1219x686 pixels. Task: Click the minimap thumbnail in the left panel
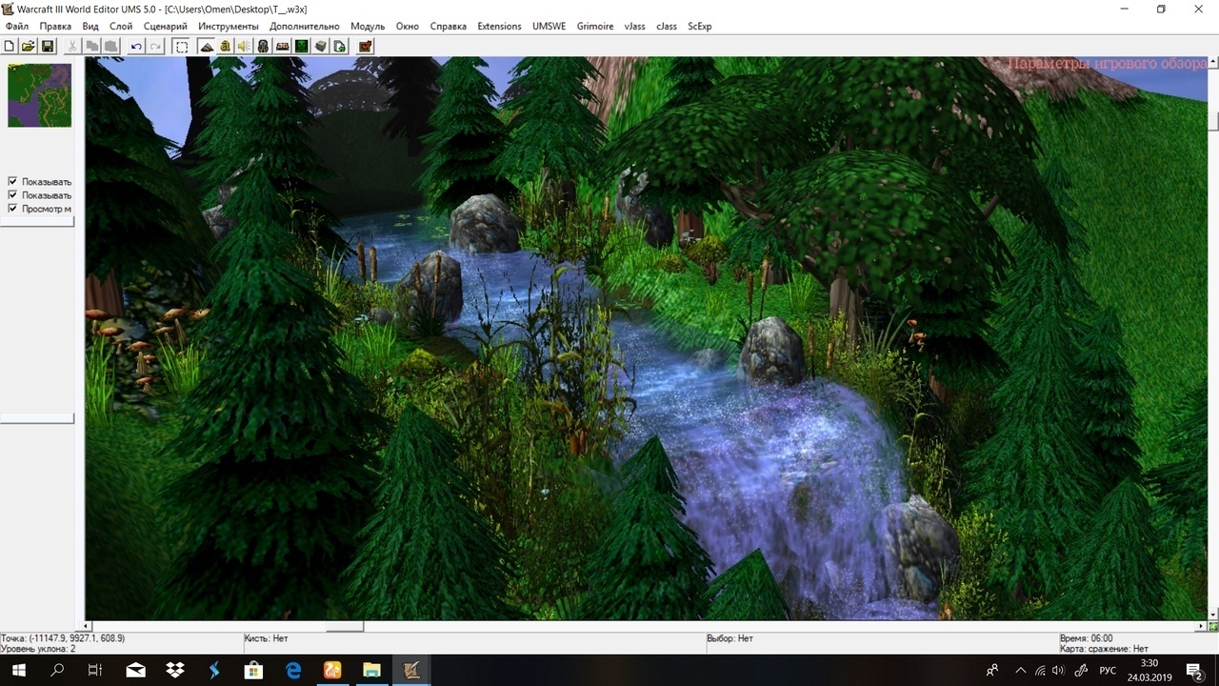point(39,95)
